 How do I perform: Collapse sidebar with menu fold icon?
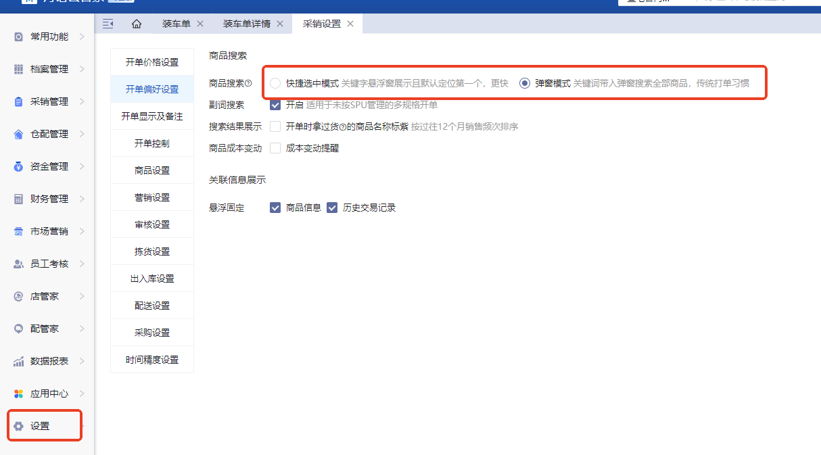(108, 24)
